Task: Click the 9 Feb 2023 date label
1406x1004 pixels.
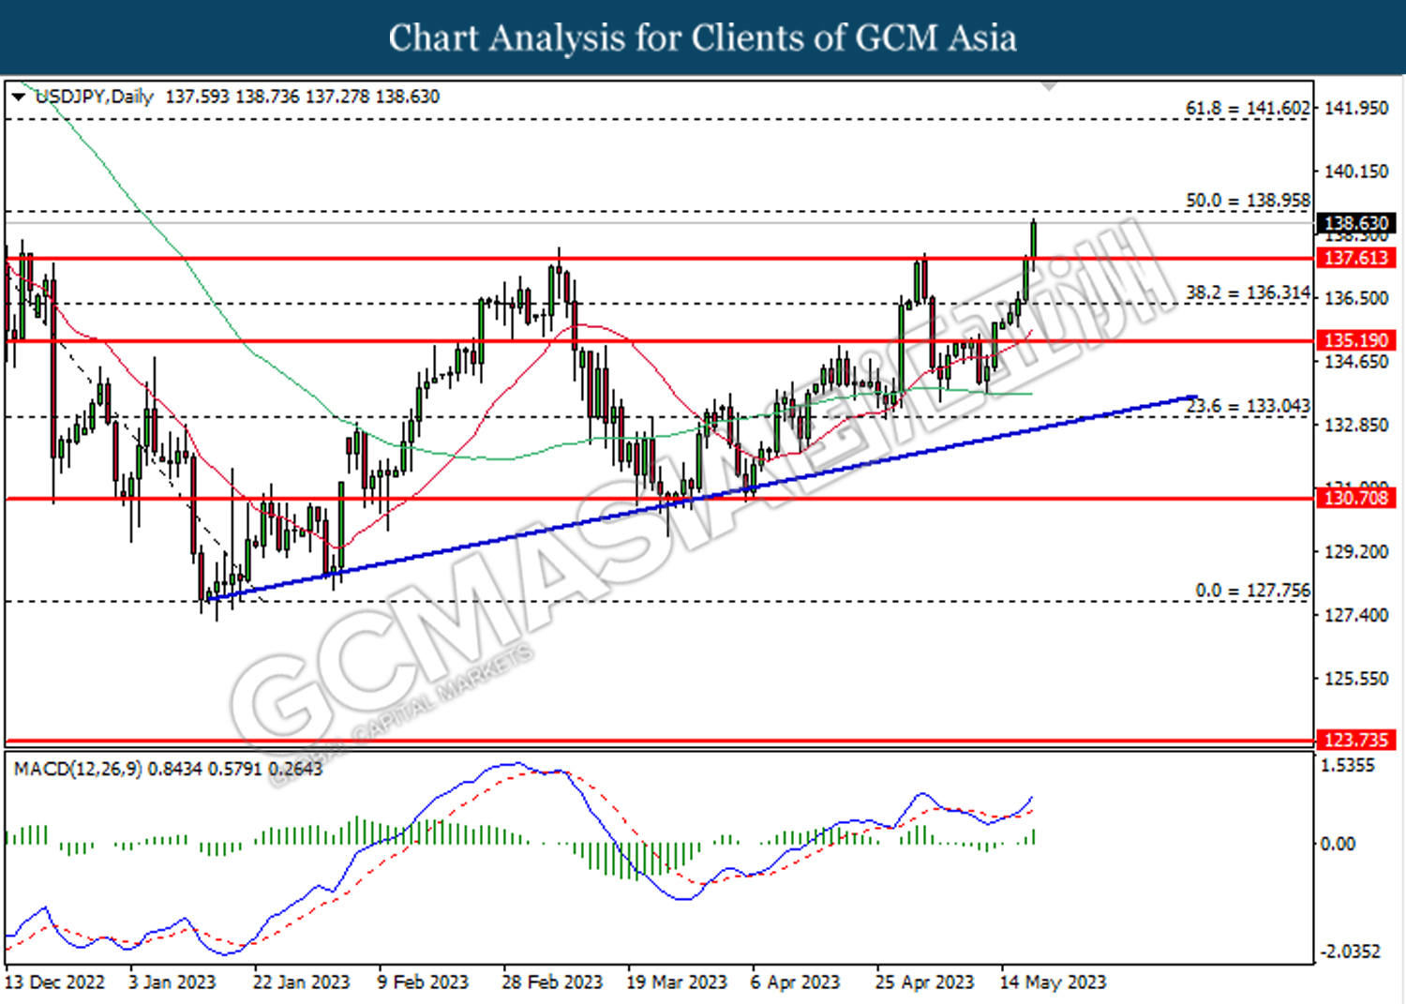Action: point(423,982)
